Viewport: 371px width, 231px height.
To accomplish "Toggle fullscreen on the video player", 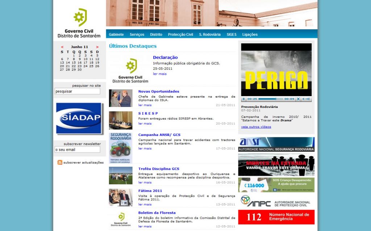I will [x=298, y=99].
